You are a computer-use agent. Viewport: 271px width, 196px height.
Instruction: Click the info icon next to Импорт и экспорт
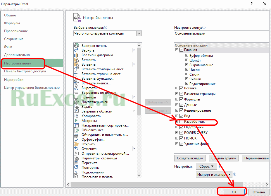point(234,174)
